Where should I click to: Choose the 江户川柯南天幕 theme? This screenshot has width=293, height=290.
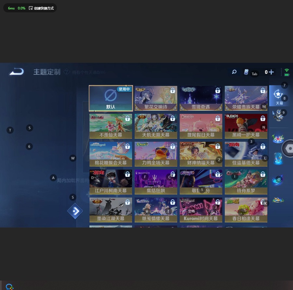point(111,182)
